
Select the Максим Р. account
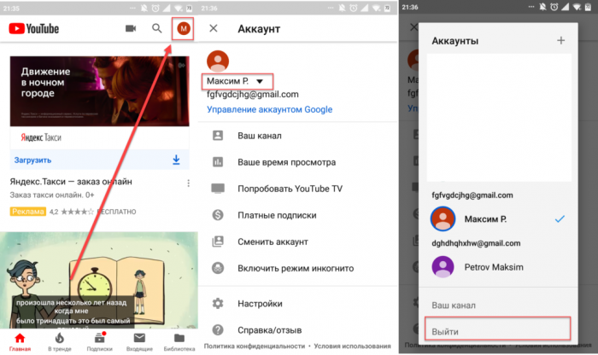[x=488, y=219]
